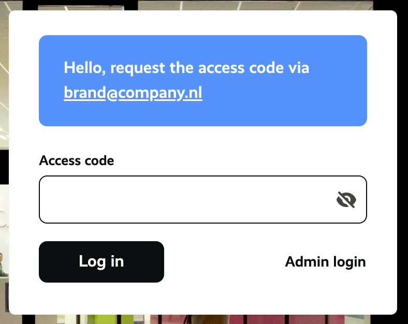
Task: Email brand@company.nl for an access code
Action: click(x=133, y=93)
